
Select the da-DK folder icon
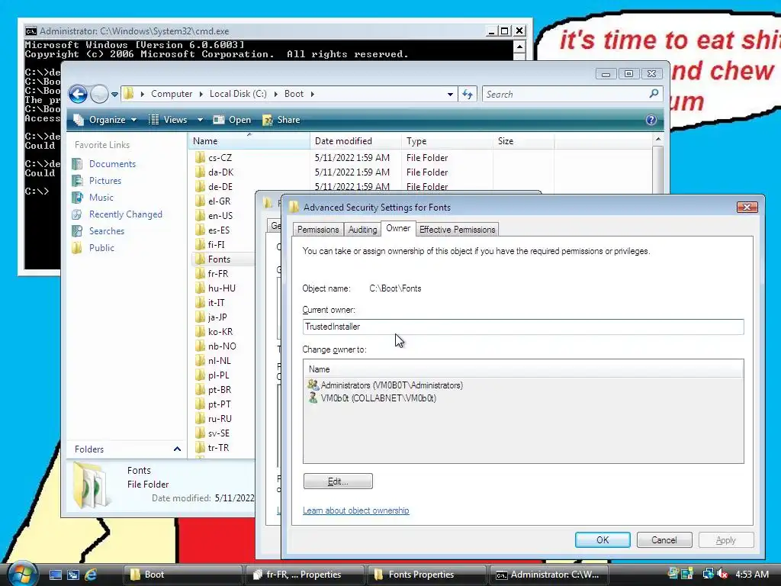click(x=200, y=172)
